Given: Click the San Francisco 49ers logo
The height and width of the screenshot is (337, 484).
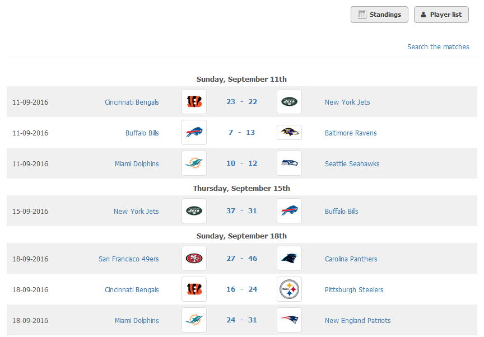Looking at the screenshot, I should [x=194, y=259].
